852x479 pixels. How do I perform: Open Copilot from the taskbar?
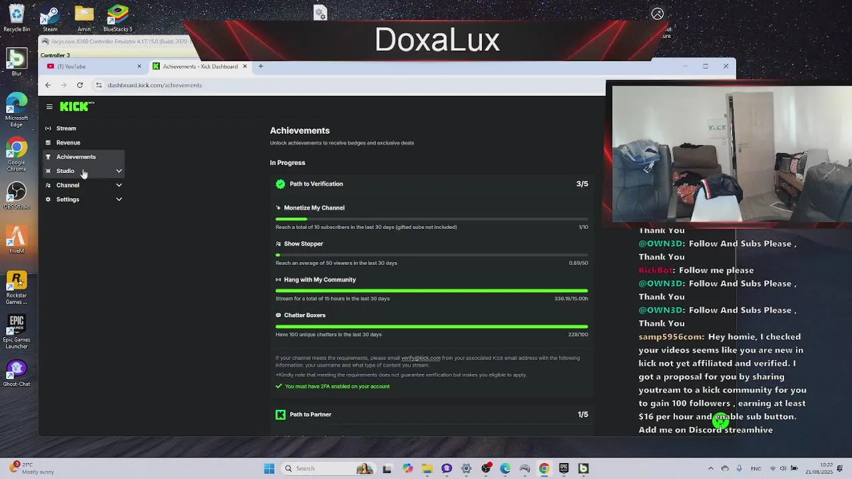coord(407,468)
